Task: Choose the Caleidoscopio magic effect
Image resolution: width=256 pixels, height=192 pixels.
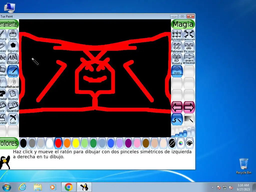Action: coord(189,35)
